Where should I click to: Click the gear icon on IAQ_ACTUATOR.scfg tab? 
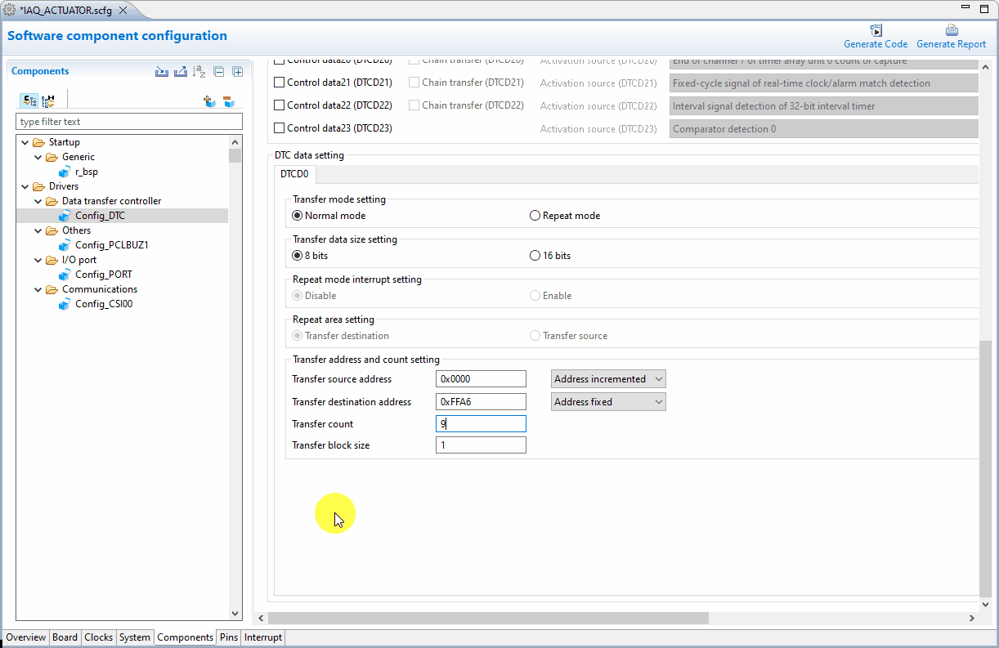pos(10,11)
